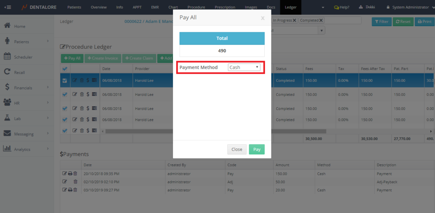Click the green Pay button
The image size is (435, 213).
[257, 149]
